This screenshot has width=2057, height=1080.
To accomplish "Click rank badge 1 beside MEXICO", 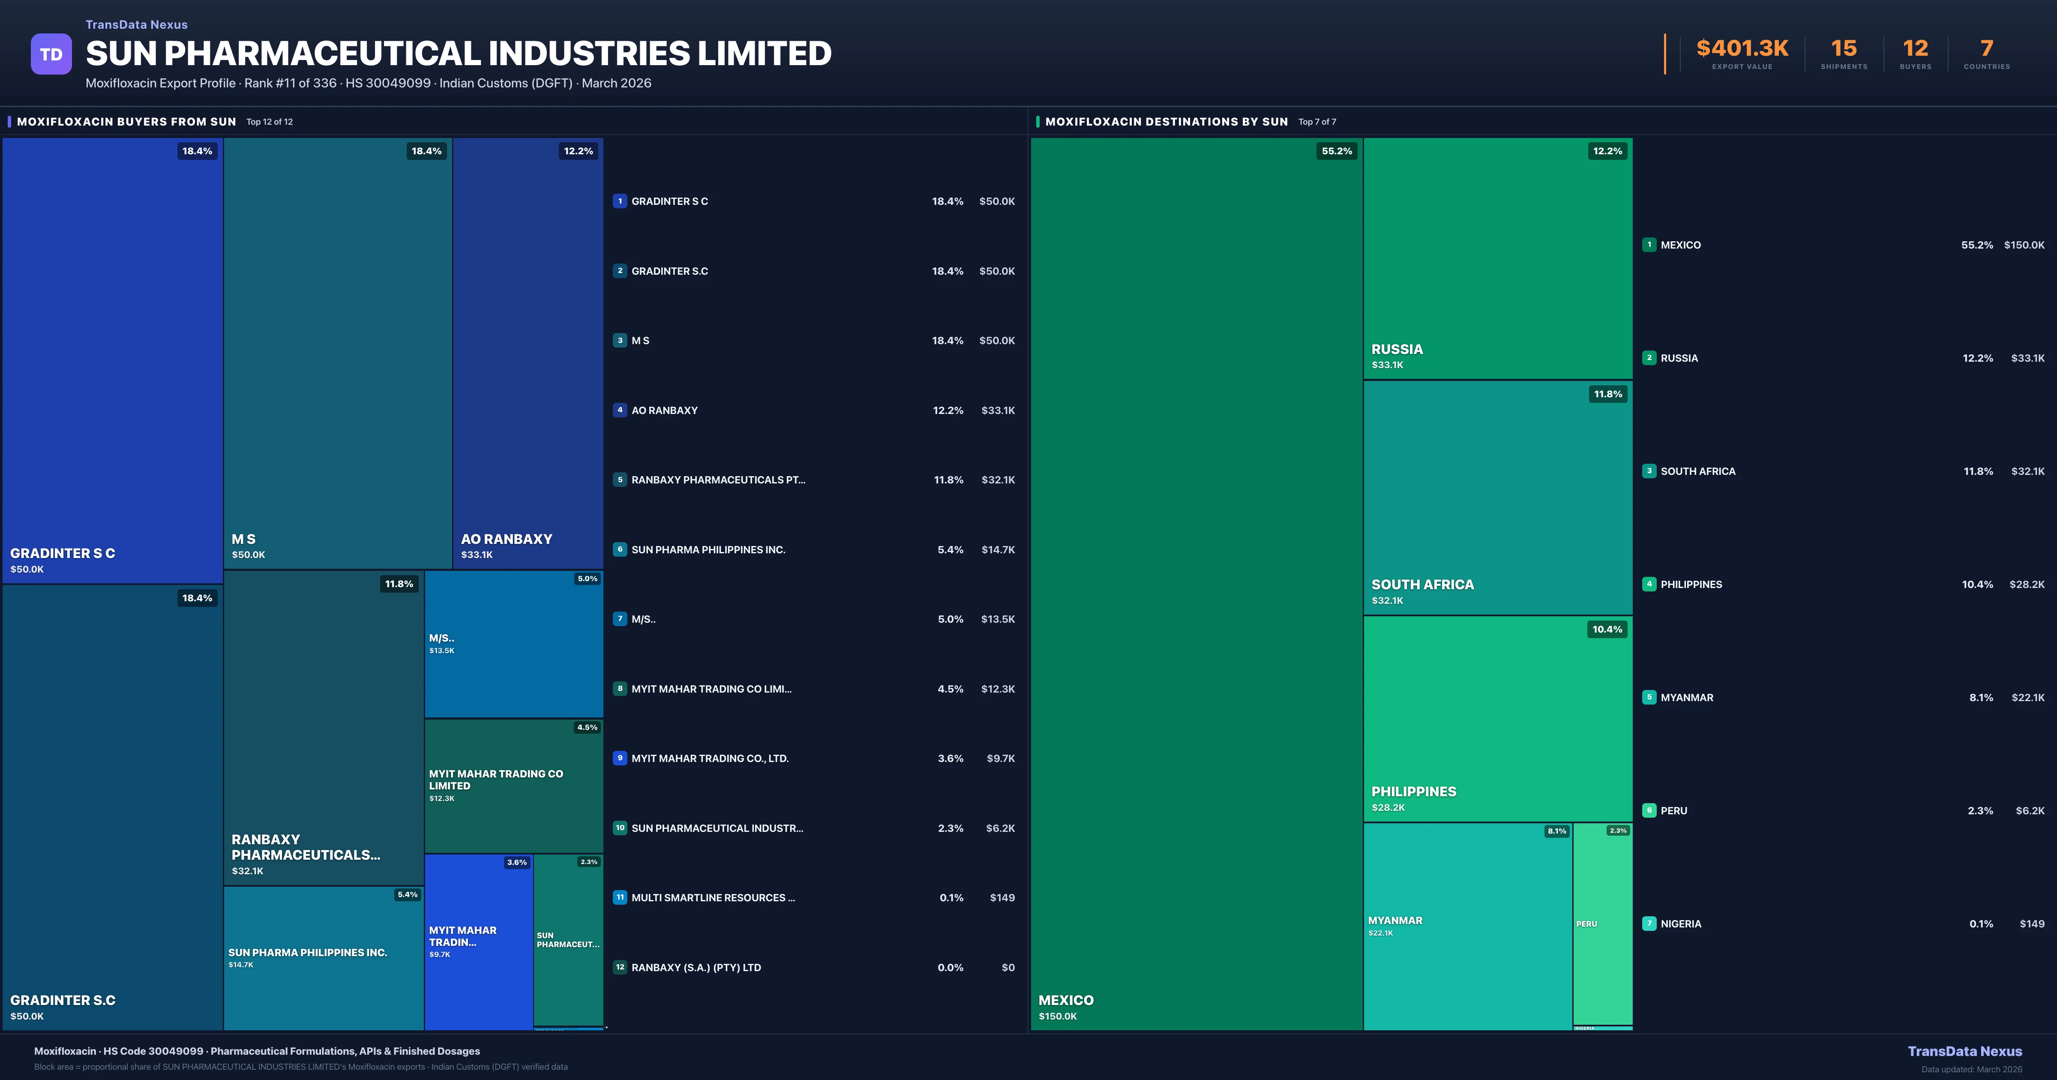I will [x=1649, y=245].
